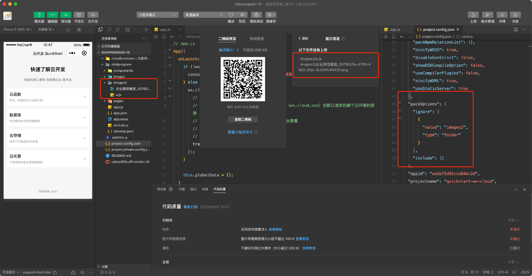Open the explorer files icon
The image size is (532, 276).
click(100, 29)
